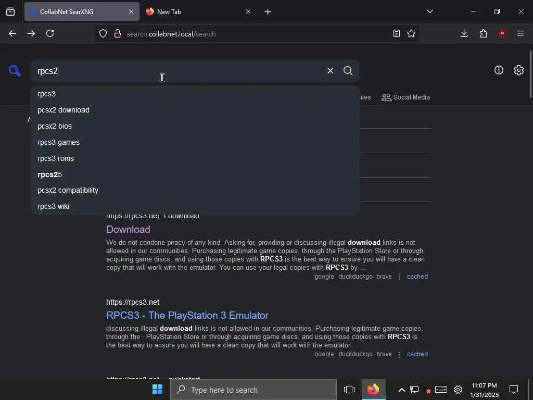Image resolution: width=533 pixels, height=400 pixels.
Task: Open the Firefox downloads panel
Action: pyautogui.click(x=464, y=33)
